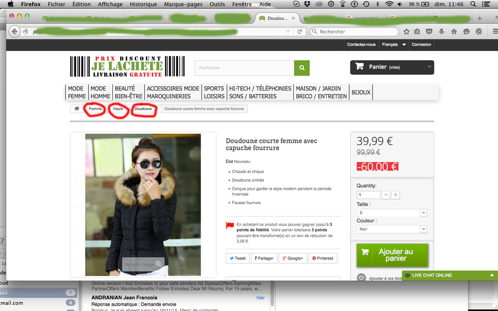Open the Couleur color dropdown
Viewport: 498px width, 311px height.
391,229
